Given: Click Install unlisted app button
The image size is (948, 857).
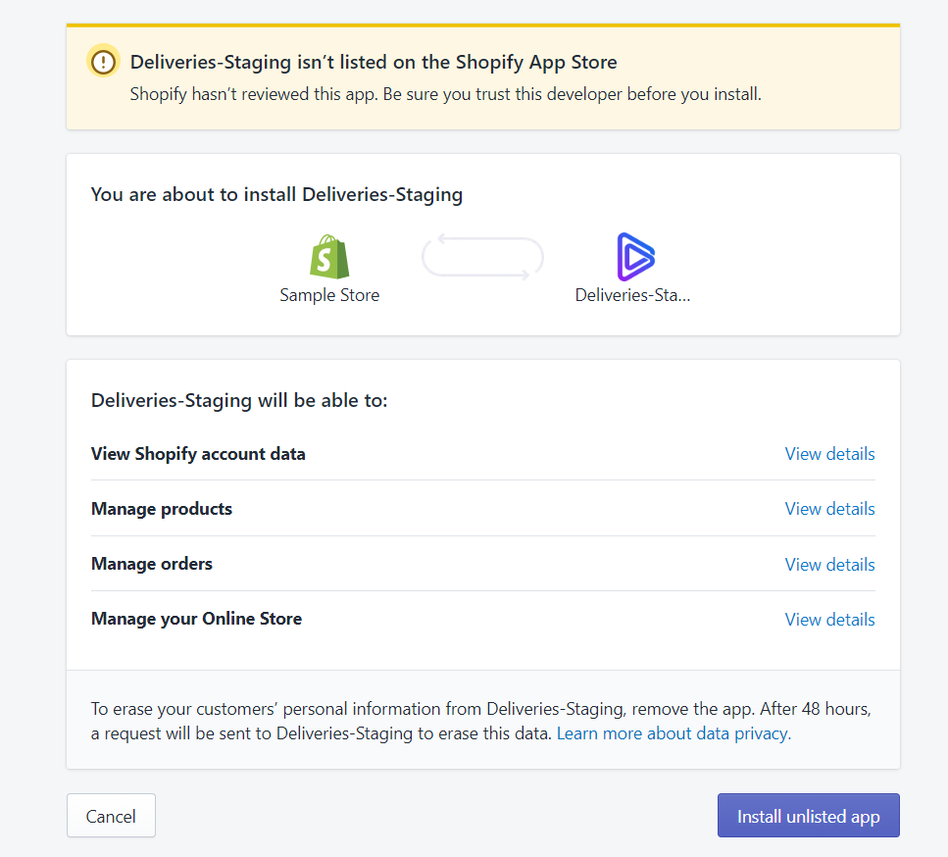Looking at the screenshot, I should click(809, 816).
